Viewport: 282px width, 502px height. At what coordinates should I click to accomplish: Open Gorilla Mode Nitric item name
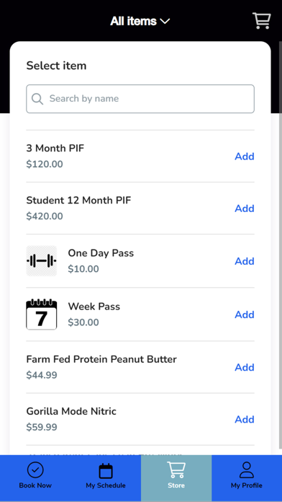click(71, 411)
